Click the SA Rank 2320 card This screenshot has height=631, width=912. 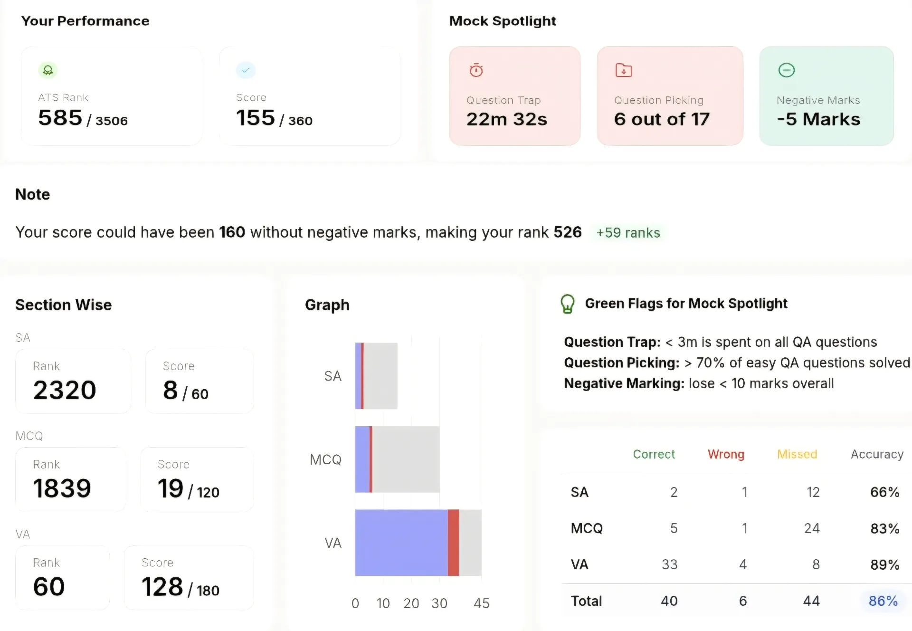click(x=73, y=382)
